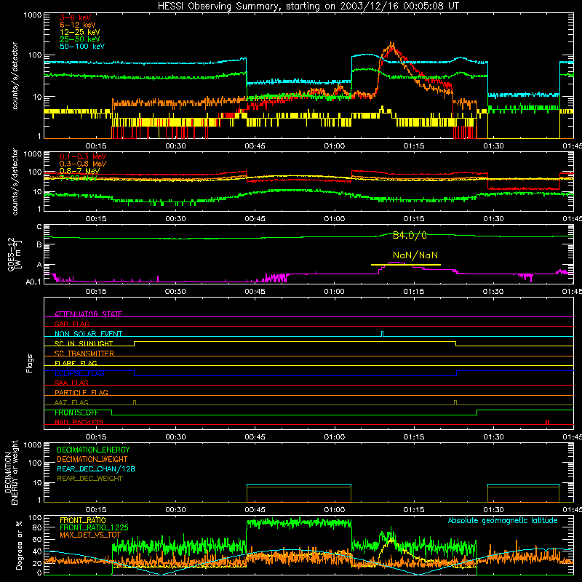The height and width of the screenshot is (582, 582).
Task: Click the 'C' tick label on GOES axis
Action: (39, 227)
